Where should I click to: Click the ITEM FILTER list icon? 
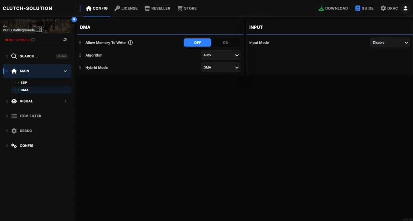click(x=14, y=116)
